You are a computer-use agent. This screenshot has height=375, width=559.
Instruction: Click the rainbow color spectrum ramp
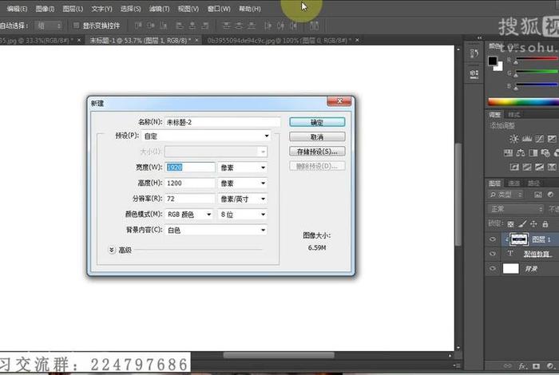tap(523, 102)
